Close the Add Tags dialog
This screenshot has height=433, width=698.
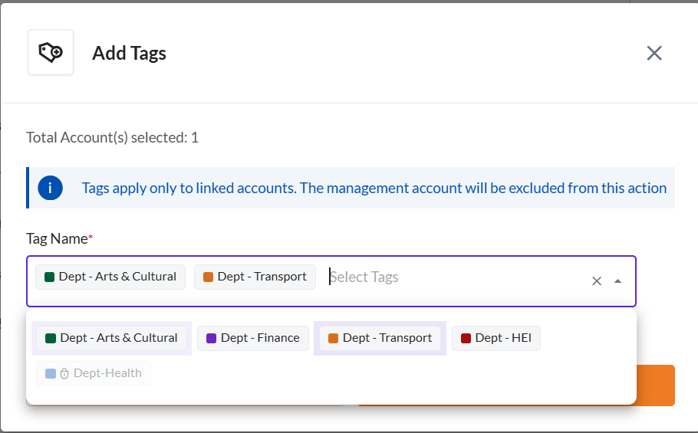click(x=654, y=54)
